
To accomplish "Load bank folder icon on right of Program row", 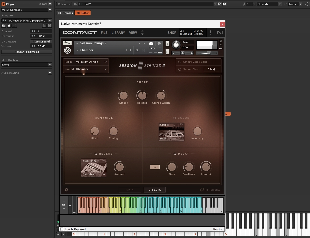I will tap(44, 26).
